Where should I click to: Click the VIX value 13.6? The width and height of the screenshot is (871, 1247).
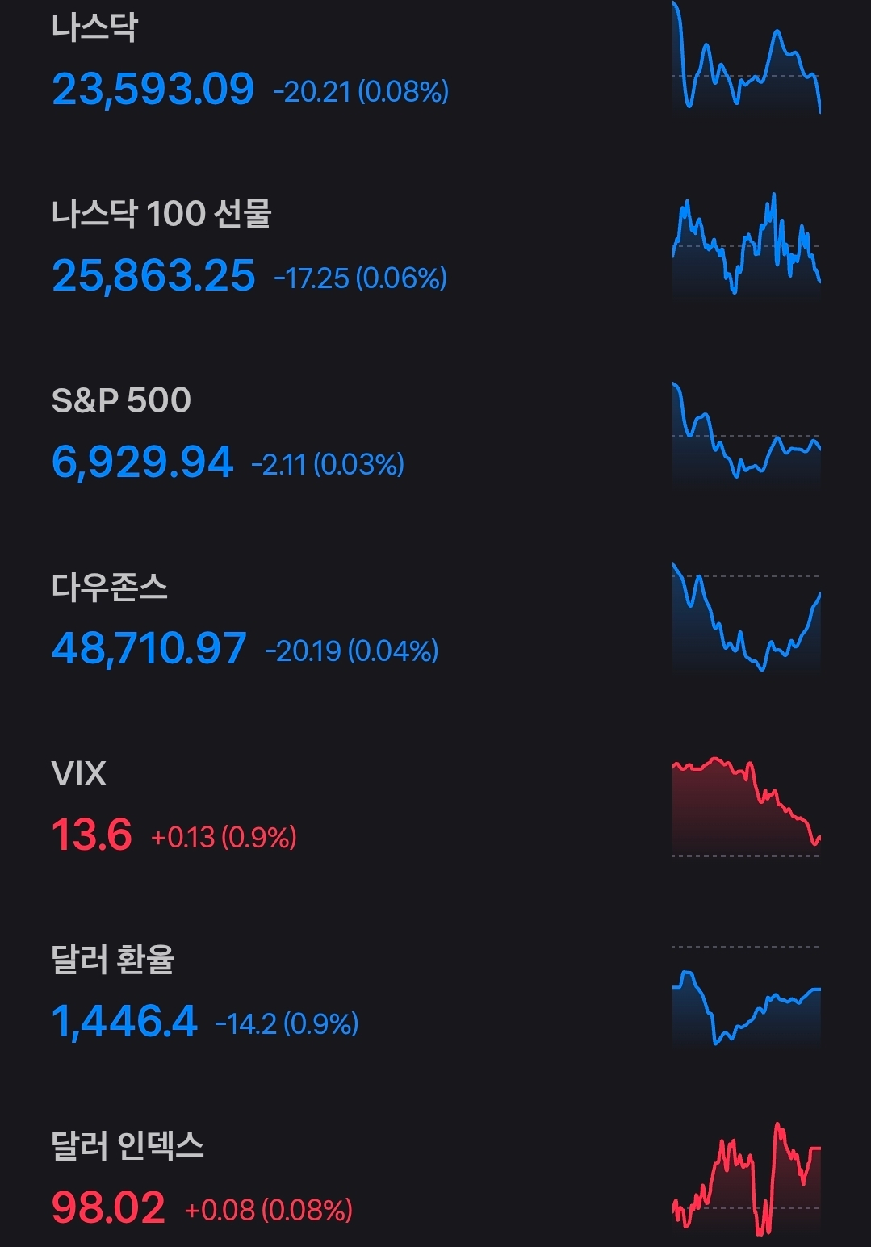coord(91,835)
